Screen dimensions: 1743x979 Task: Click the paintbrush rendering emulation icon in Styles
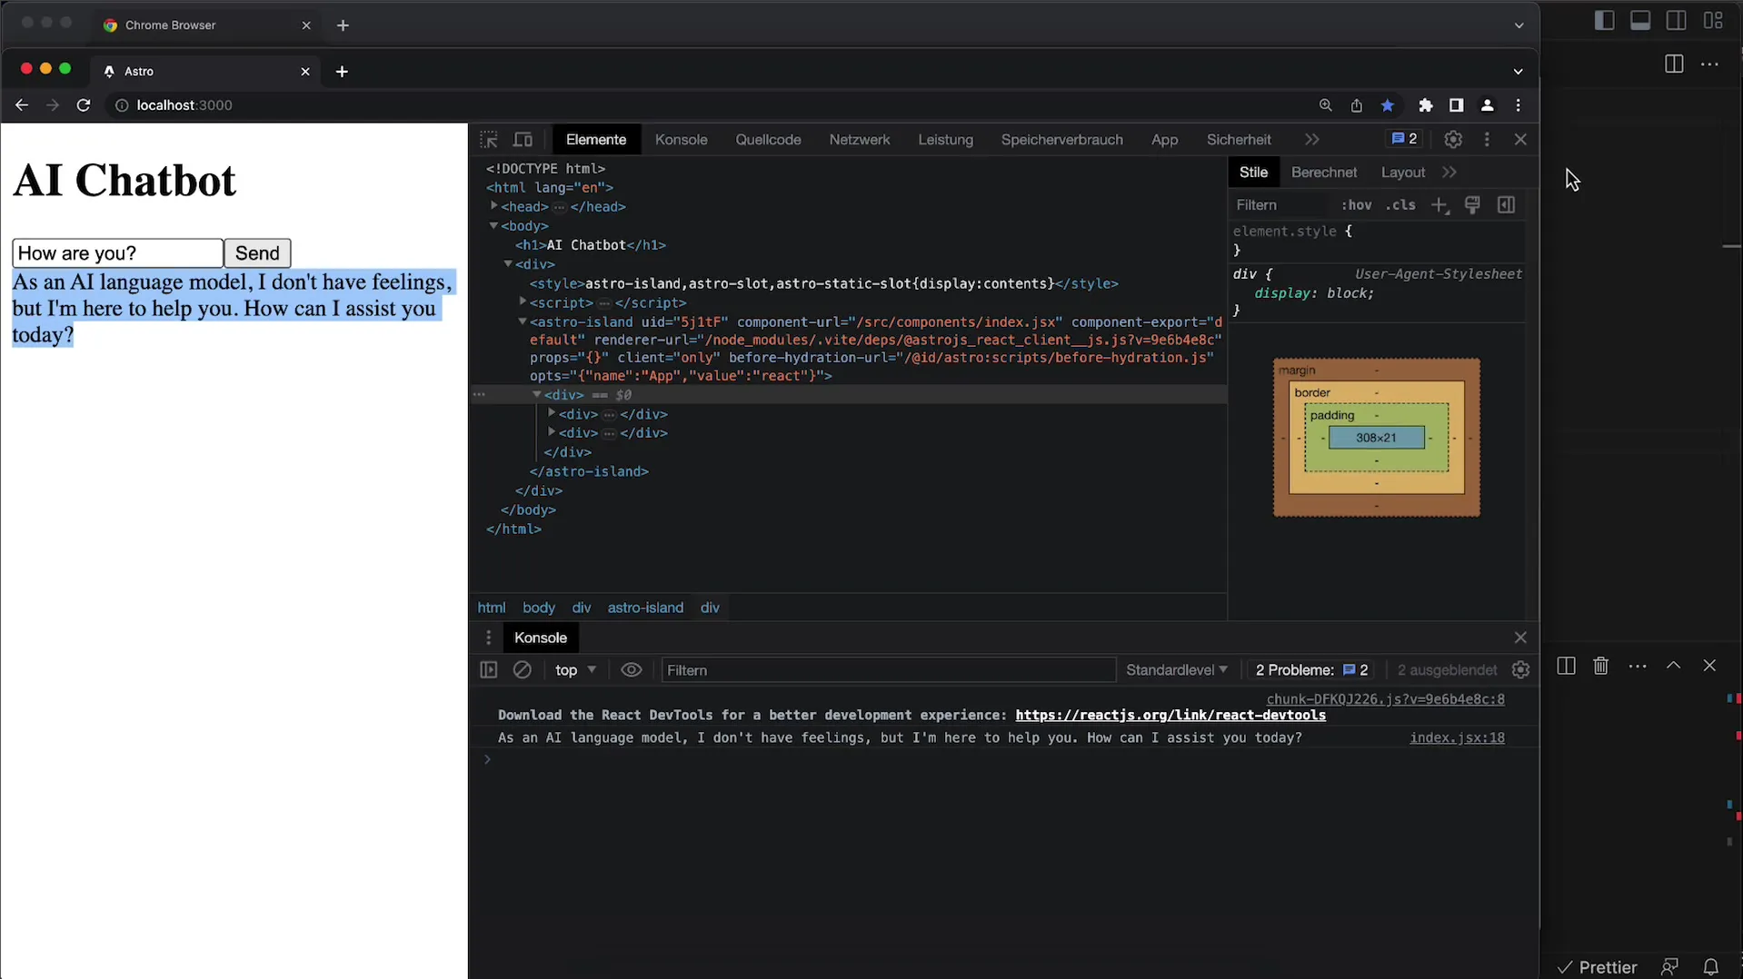[x=1472, y=205]
